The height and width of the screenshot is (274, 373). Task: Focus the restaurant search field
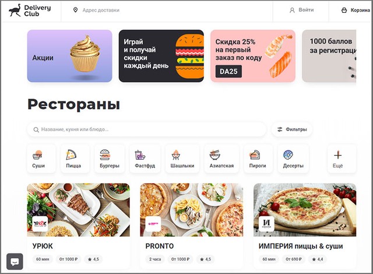pyautogui.click(x=147, y=129)
